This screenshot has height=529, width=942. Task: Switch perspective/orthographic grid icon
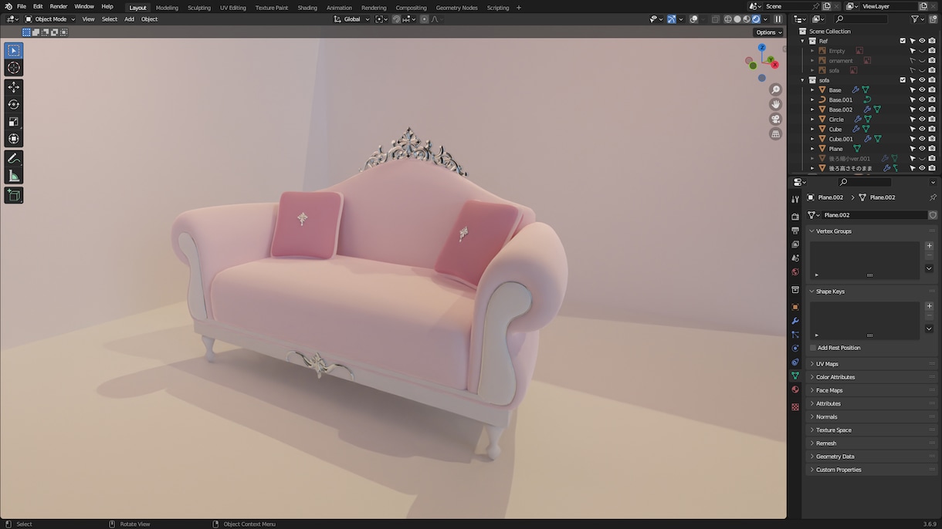(x=776, y=133)
